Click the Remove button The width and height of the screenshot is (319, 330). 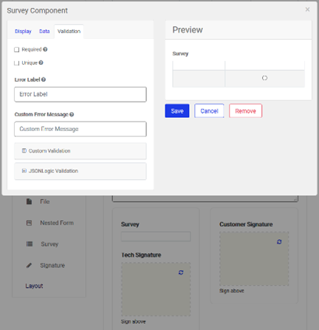click(245, 111)
